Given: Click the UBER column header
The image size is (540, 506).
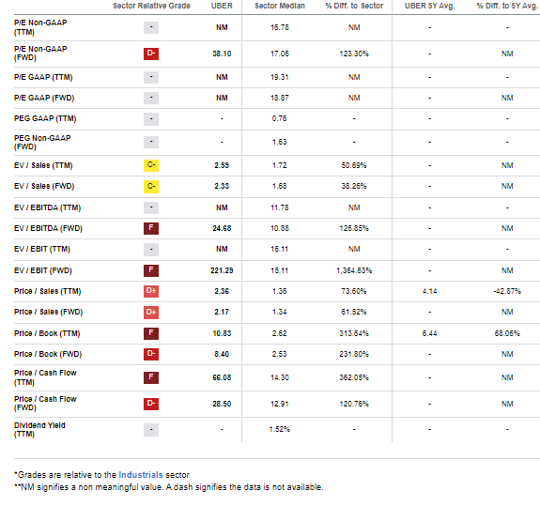Looking at the screenshot, I should tap(222, 6).
